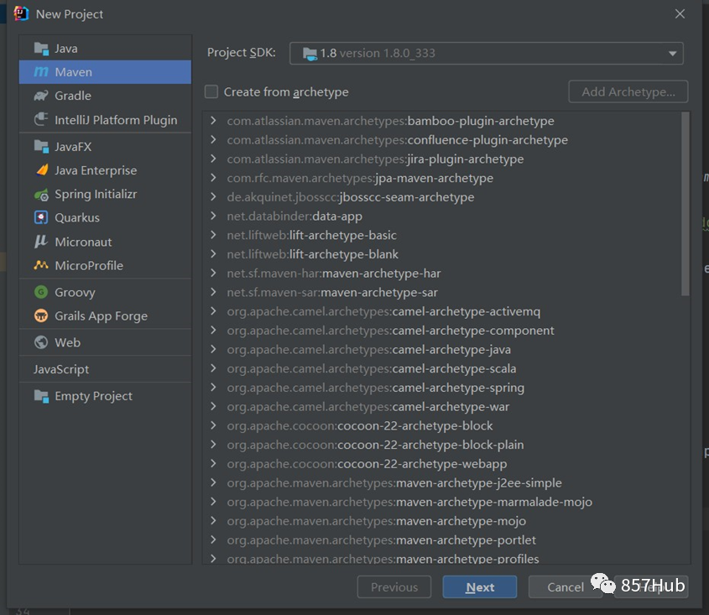Select Micronaut label

pos(83,242)
